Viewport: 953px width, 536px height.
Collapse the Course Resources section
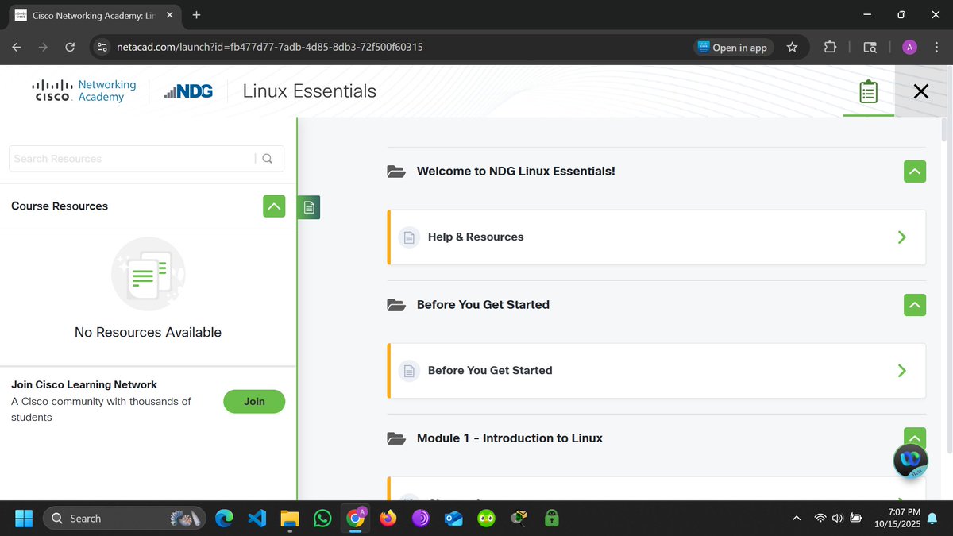pos(274,206)
